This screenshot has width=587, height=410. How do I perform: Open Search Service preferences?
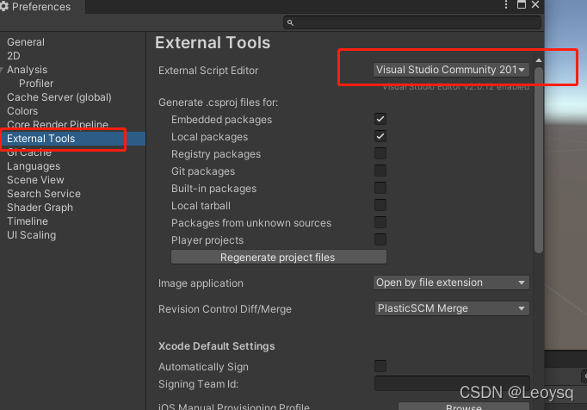(44, 194)
